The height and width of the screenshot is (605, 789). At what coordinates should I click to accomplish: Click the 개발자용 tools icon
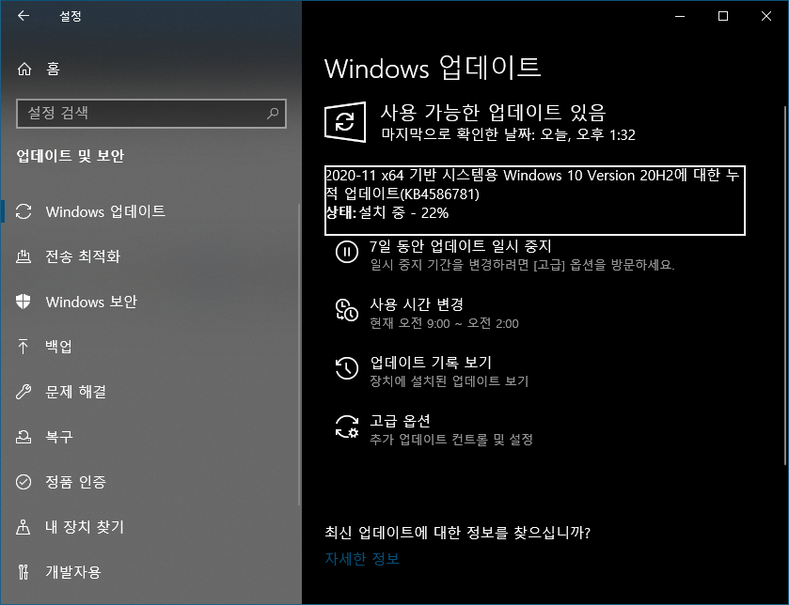(24, 572)
